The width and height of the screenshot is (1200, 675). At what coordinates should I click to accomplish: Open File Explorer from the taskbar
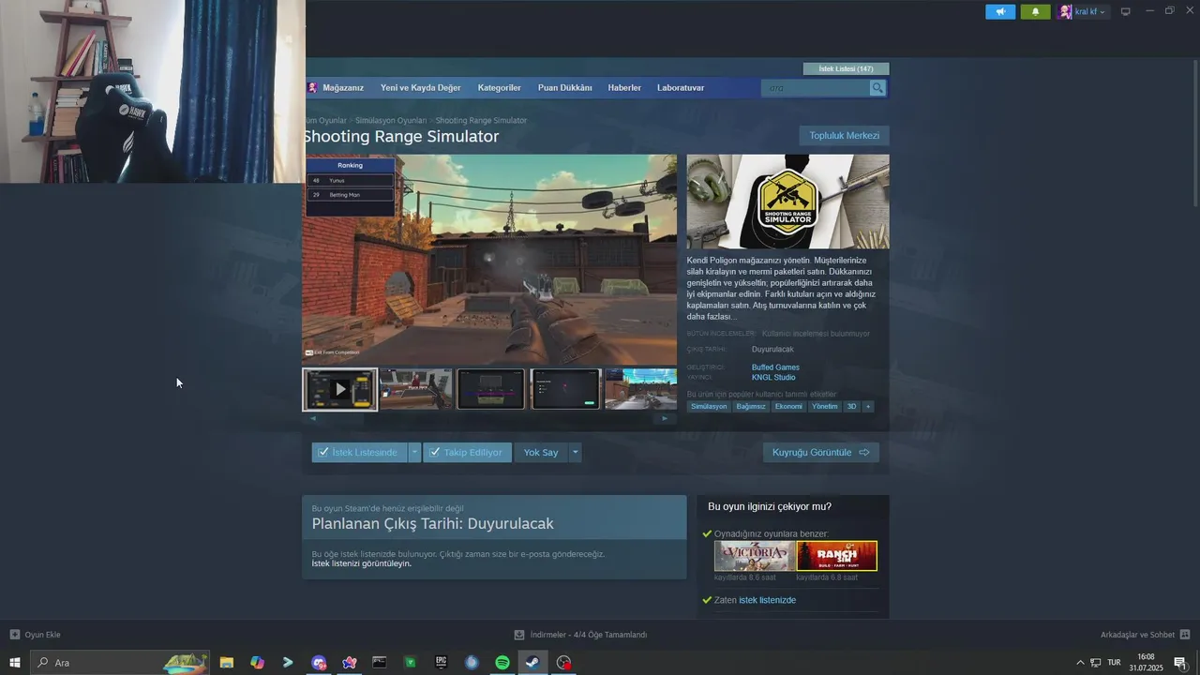(x=227, y=663)
